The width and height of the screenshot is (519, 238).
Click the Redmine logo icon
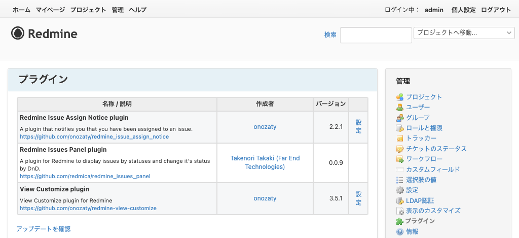(x=18, y=33)
